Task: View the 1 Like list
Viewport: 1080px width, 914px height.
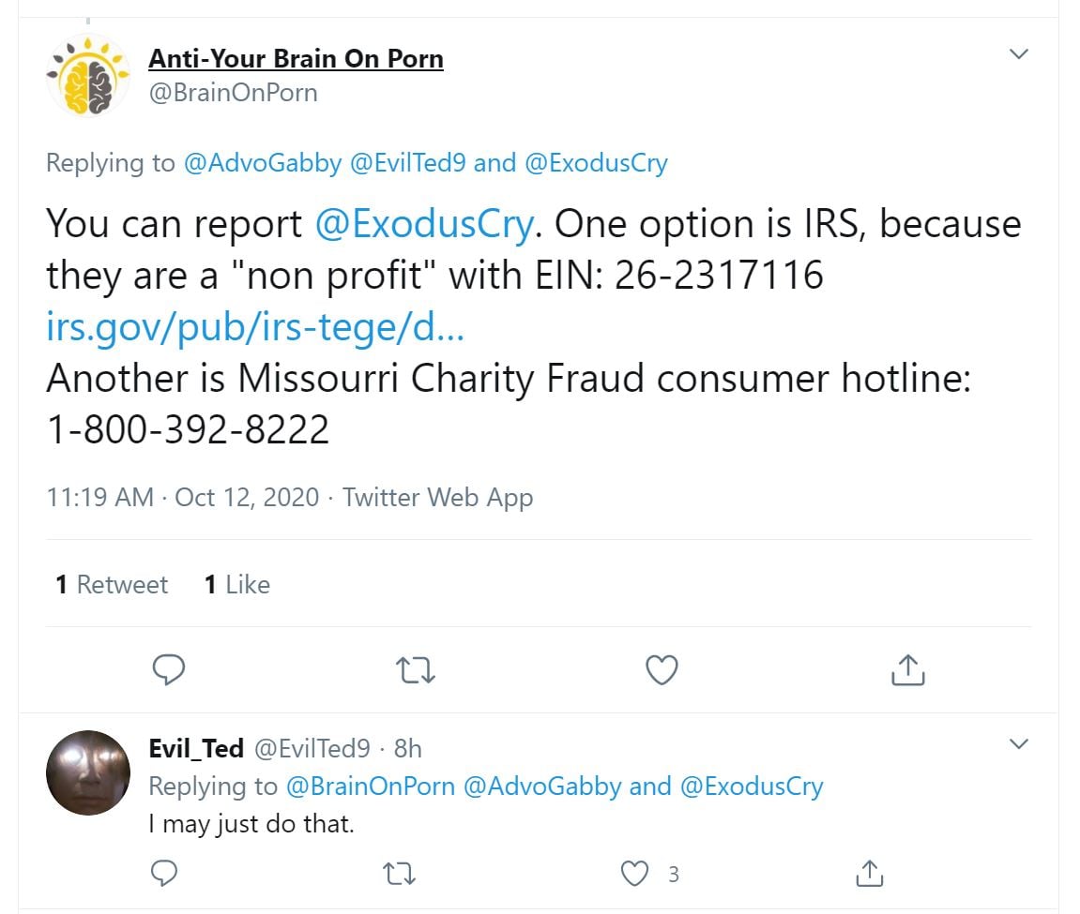Action: point(236,585)
